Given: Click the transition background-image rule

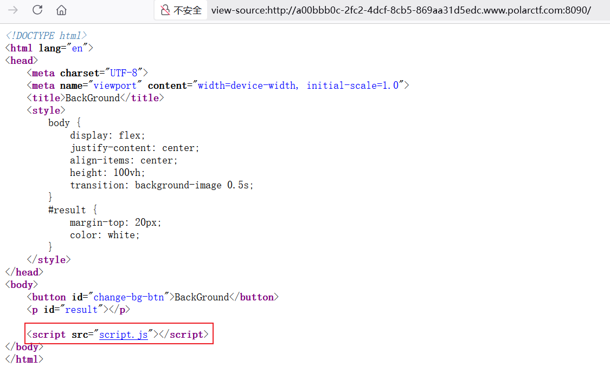Looking at the screenshot, I should coord(162,185).
